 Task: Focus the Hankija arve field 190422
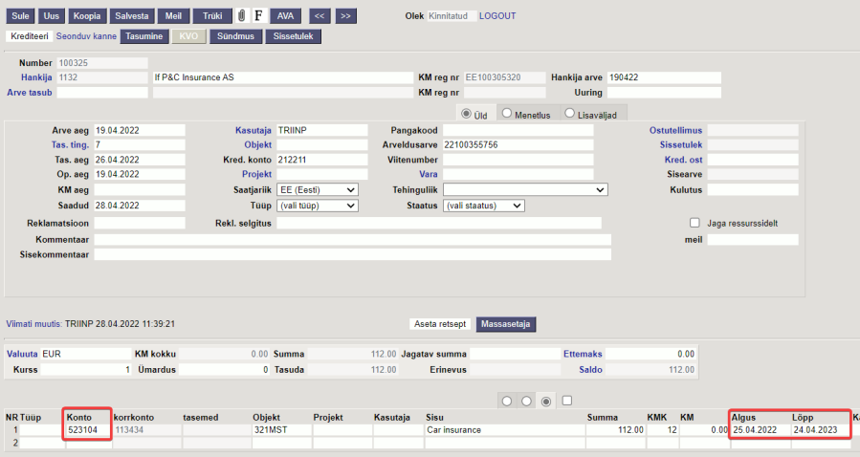click(x=664, y=77)
